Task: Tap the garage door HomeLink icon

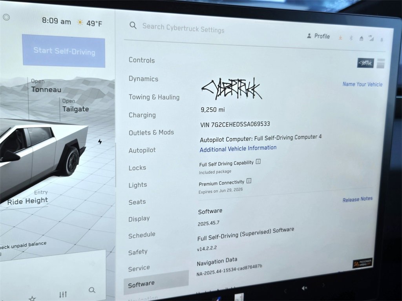Action: click(361, 38)
